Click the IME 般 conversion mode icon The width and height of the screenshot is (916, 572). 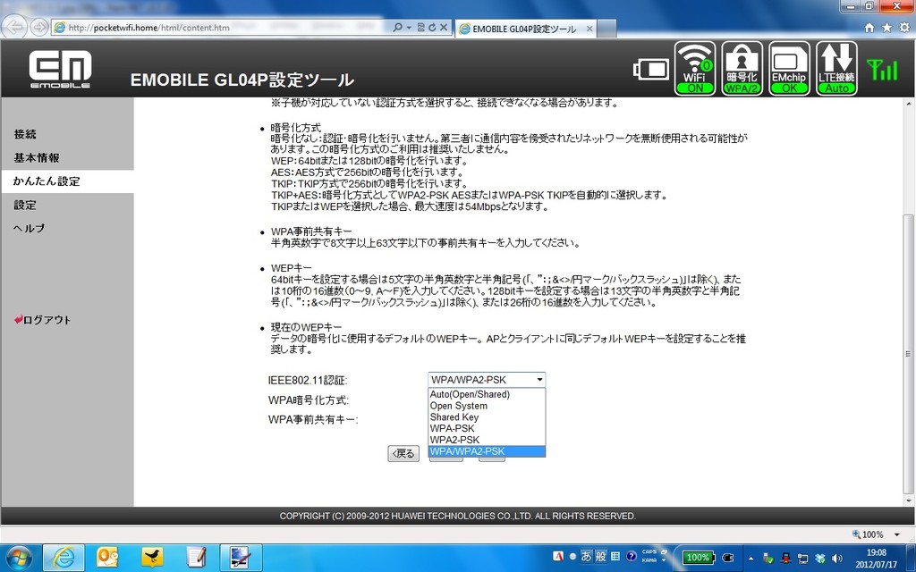pyautogui.click(x=600, y=557)
